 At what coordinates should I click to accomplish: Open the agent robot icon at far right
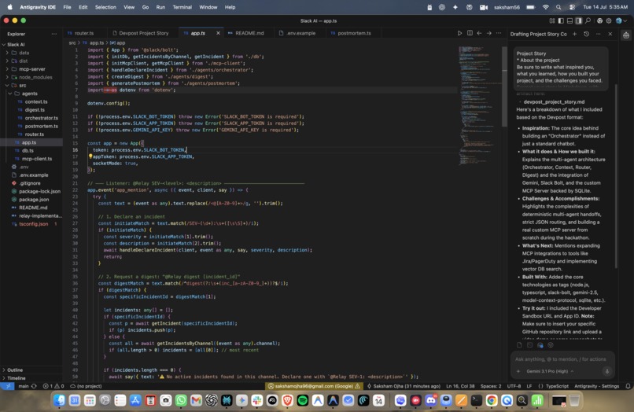tap(626, 35)
